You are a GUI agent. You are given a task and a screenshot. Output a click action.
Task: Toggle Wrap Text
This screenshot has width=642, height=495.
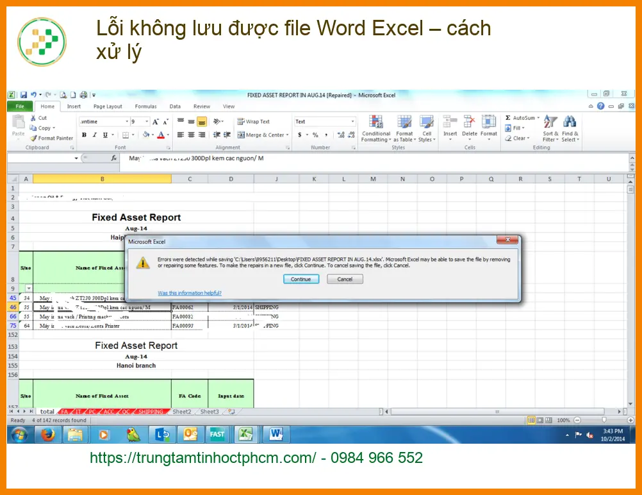(254, 122)
